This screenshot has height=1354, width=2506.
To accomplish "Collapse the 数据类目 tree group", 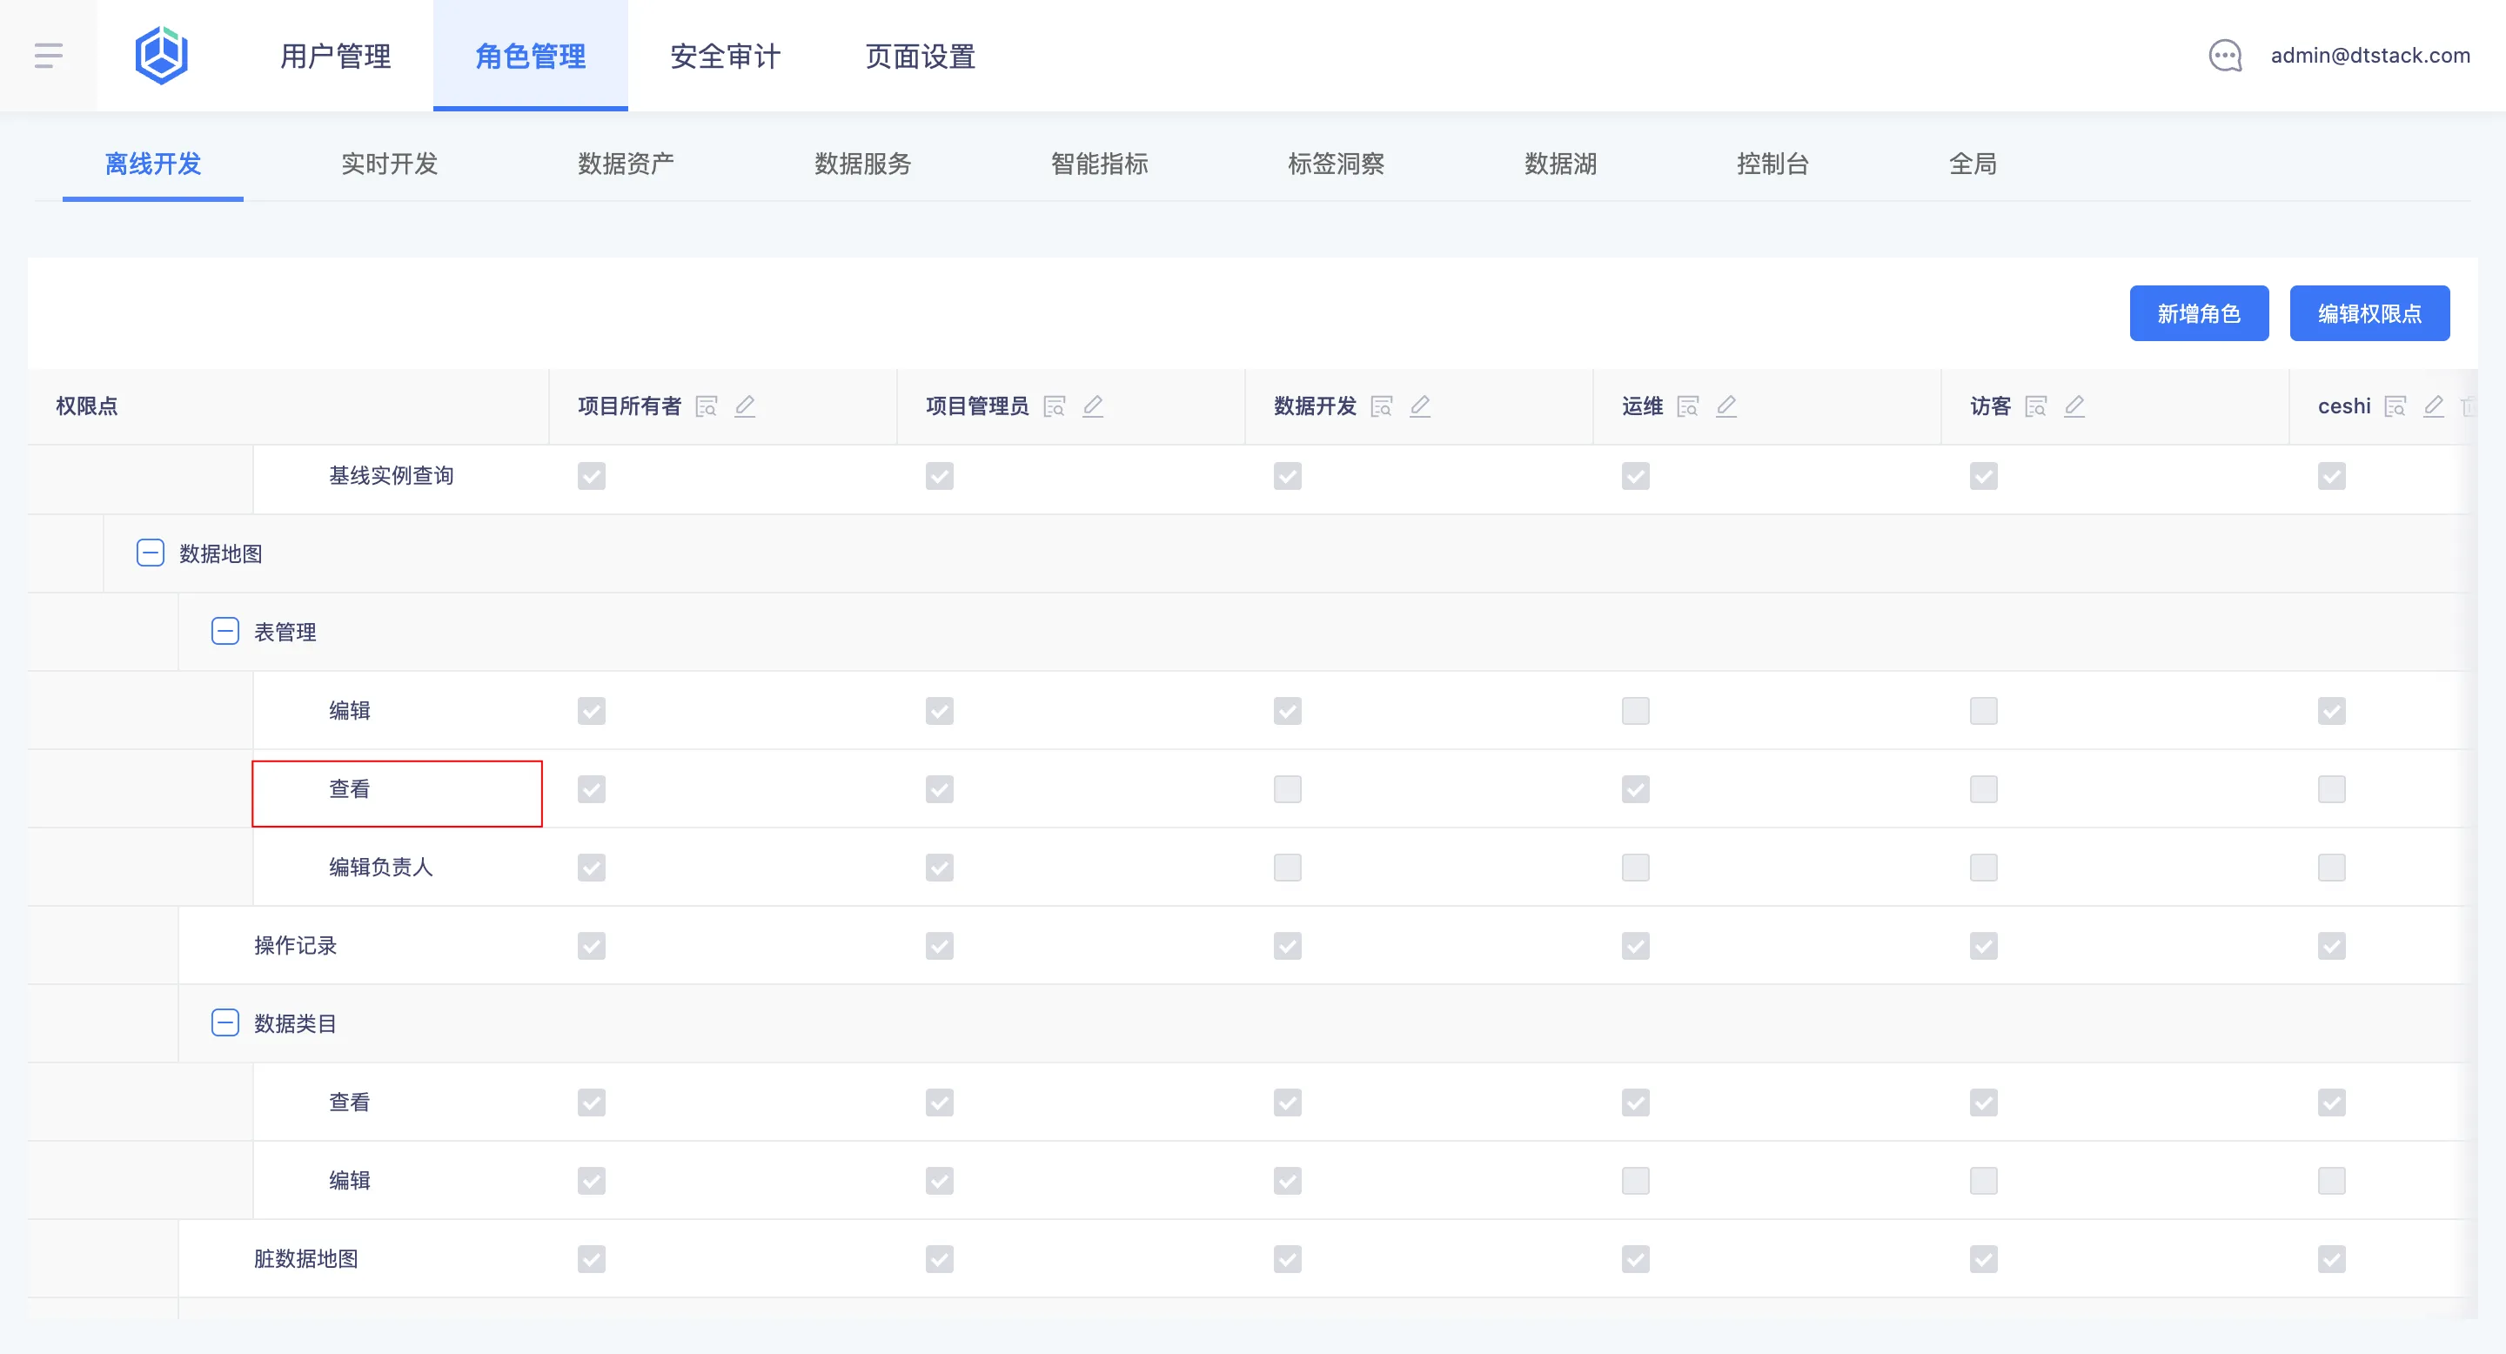I will [x=224, y=1023].
